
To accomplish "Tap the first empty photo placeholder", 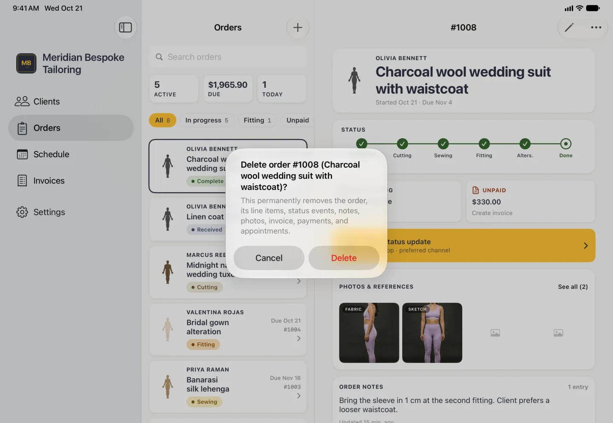I will pyautogui.click(x=495, y=333).
